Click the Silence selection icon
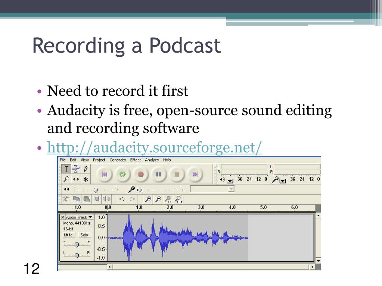 107,199
